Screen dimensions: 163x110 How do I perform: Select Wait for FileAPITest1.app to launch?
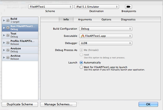tap(81, 67)
